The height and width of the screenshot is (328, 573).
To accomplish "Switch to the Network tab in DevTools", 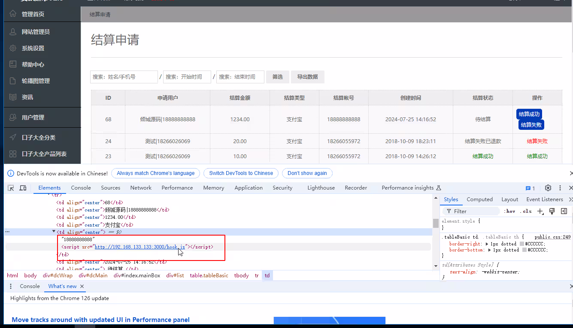I will (141, 188).
